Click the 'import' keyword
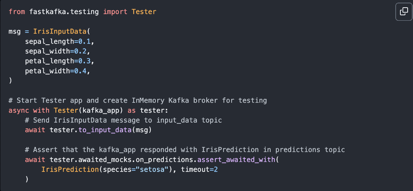Image resolution: width=413 pixels, height=191 pixels. (115, 11)
